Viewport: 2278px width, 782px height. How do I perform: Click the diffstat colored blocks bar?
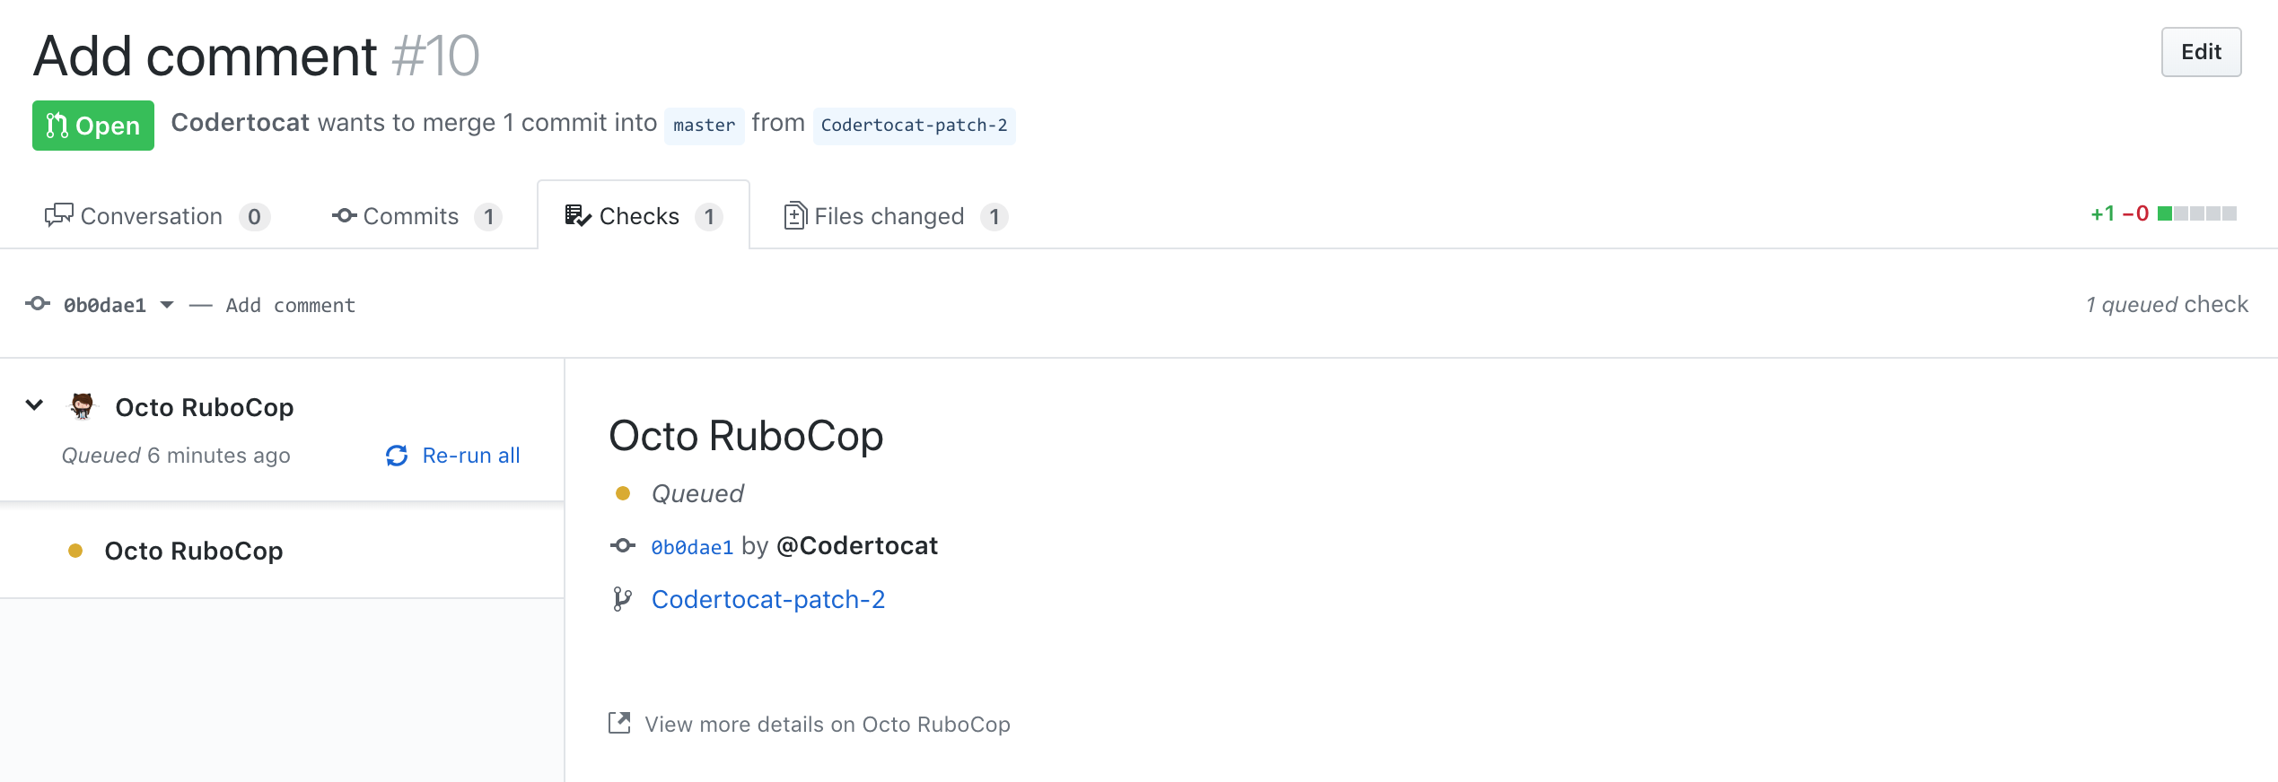pos(2196,214)
